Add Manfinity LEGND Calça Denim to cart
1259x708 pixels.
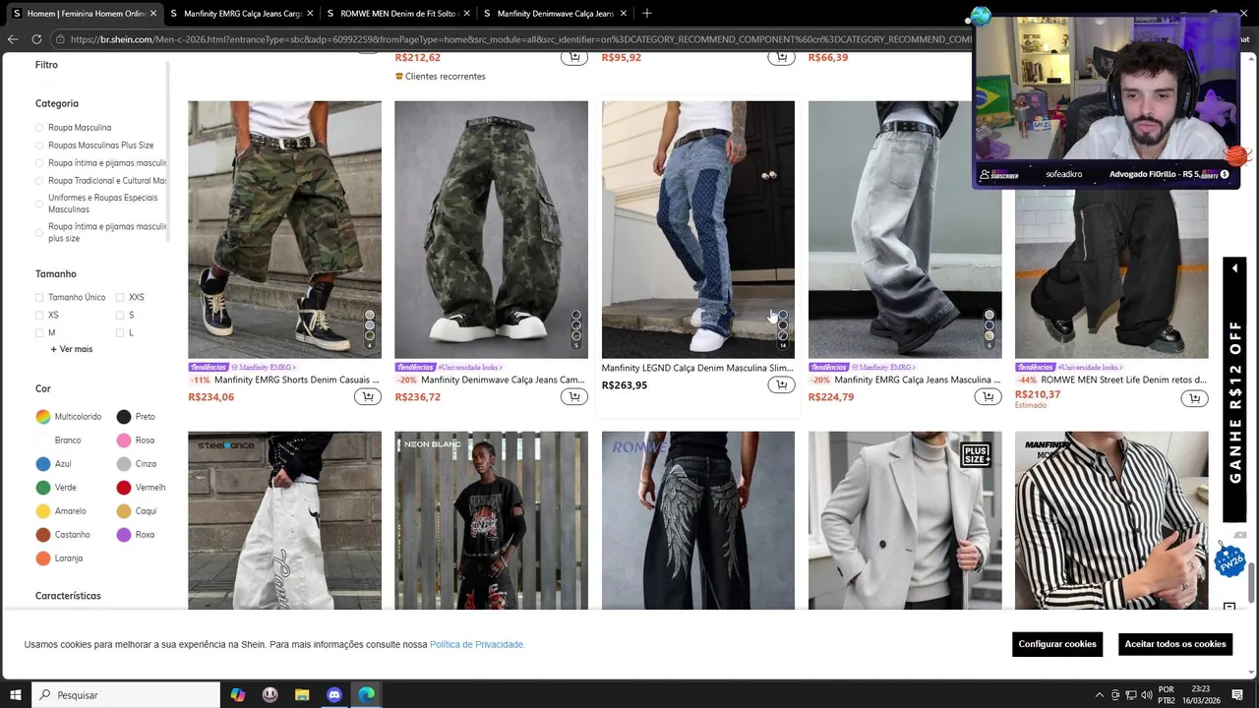pyautogui.click(x=781, y=385)
